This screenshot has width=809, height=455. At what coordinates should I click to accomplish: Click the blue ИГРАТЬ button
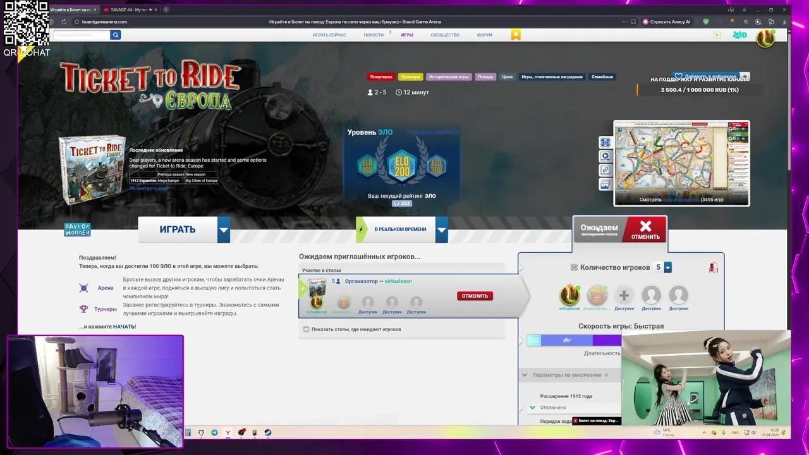(178, 229)
